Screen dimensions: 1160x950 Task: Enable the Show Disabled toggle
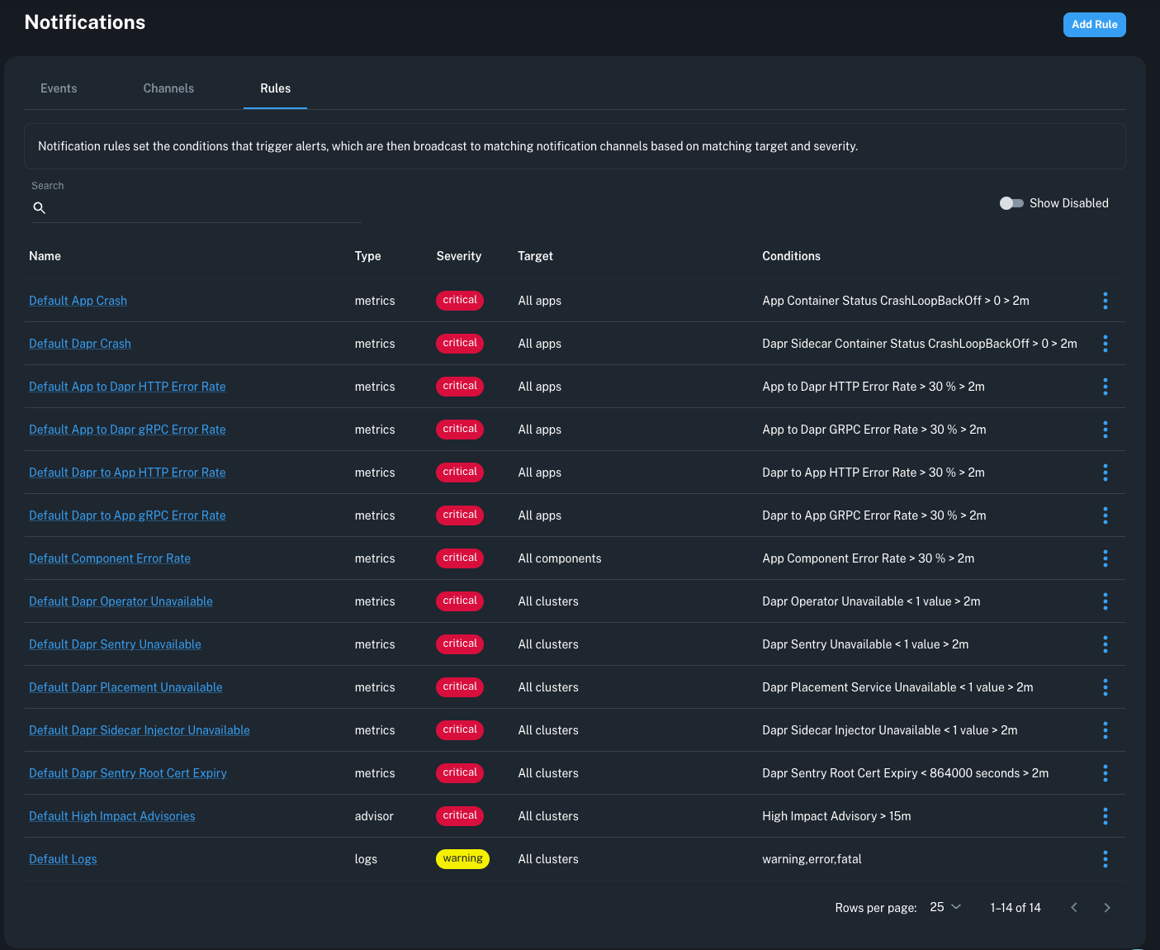(1011, 202)
